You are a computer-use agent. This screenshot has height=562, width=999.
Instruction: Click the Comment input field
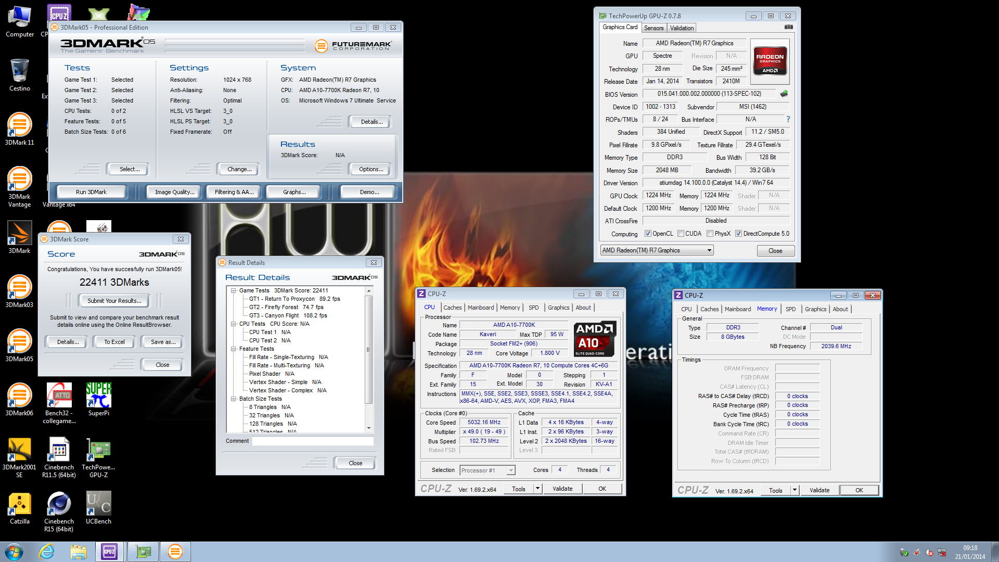[313, 441]
